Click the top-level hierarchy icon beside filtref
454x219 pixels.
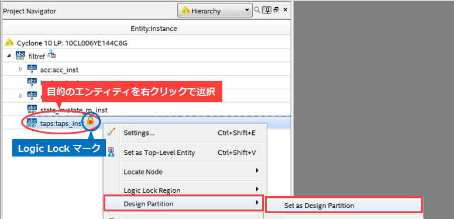click(51, 54)
